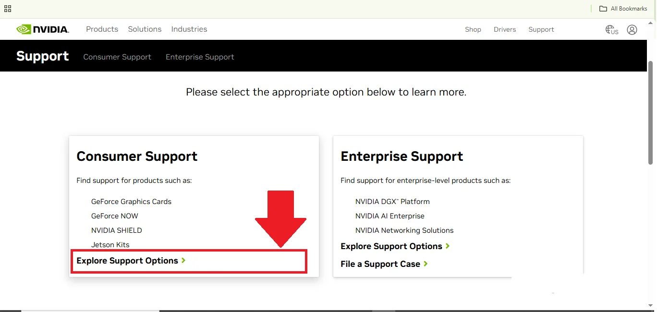
Task: Open the Products menu
Action: 102,29
